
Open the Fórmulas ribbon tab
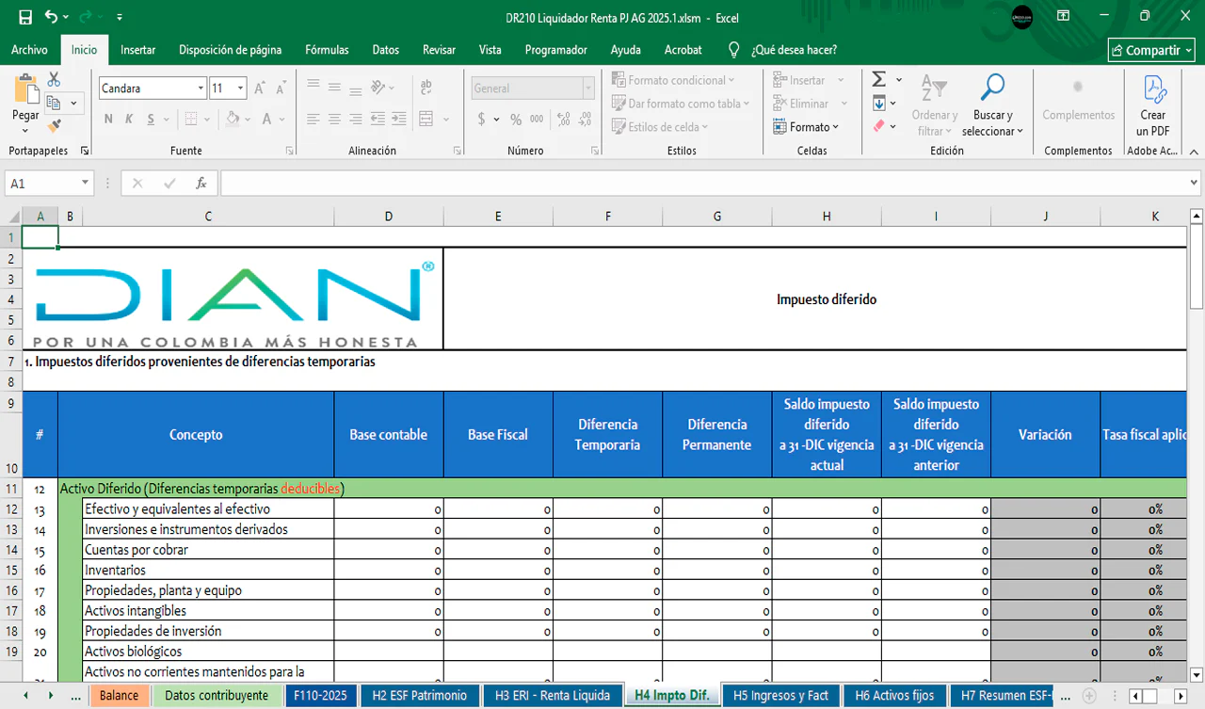pos(327,50)
